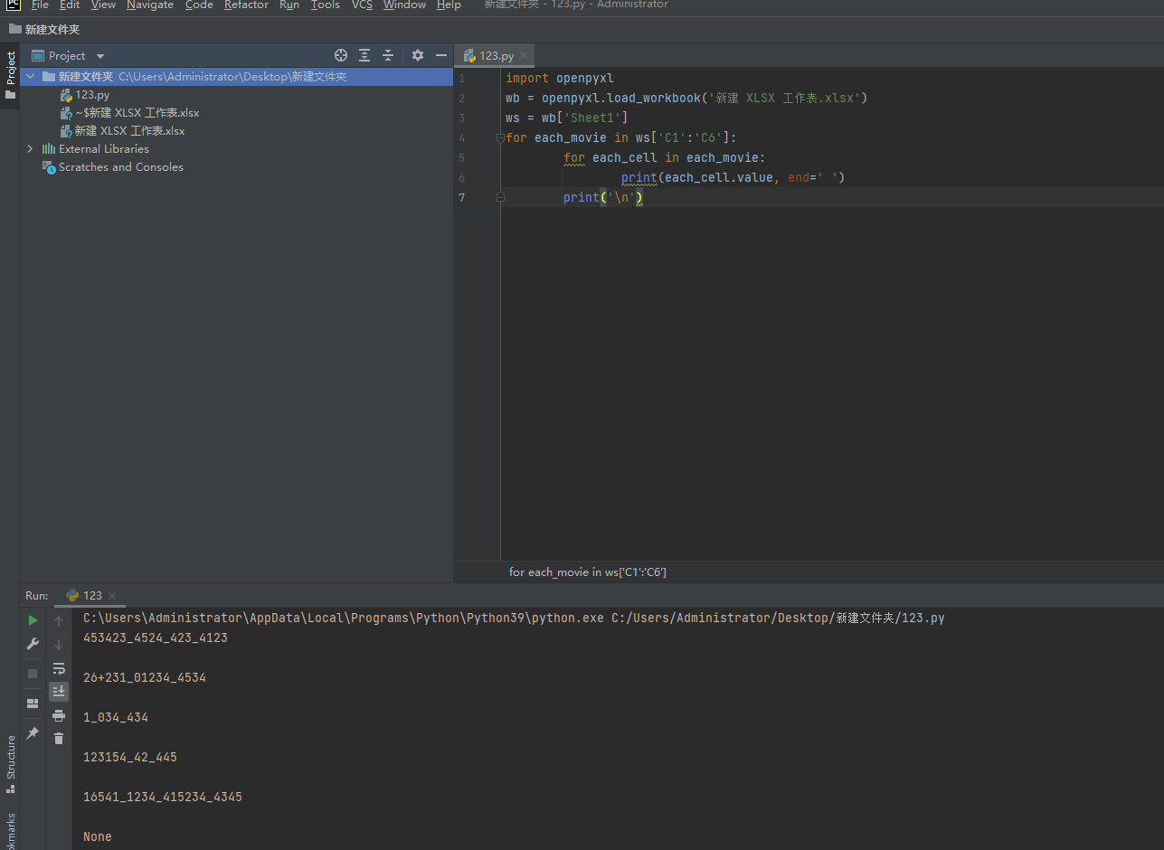Click console output 16541_1234_415234_4345
Screen dimensions: 1164x850
(163, 798)
